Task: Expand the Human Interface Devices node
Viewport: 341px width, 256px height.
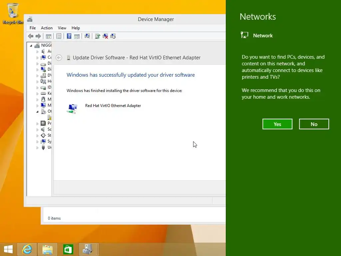Action: (x=37, y=82)
